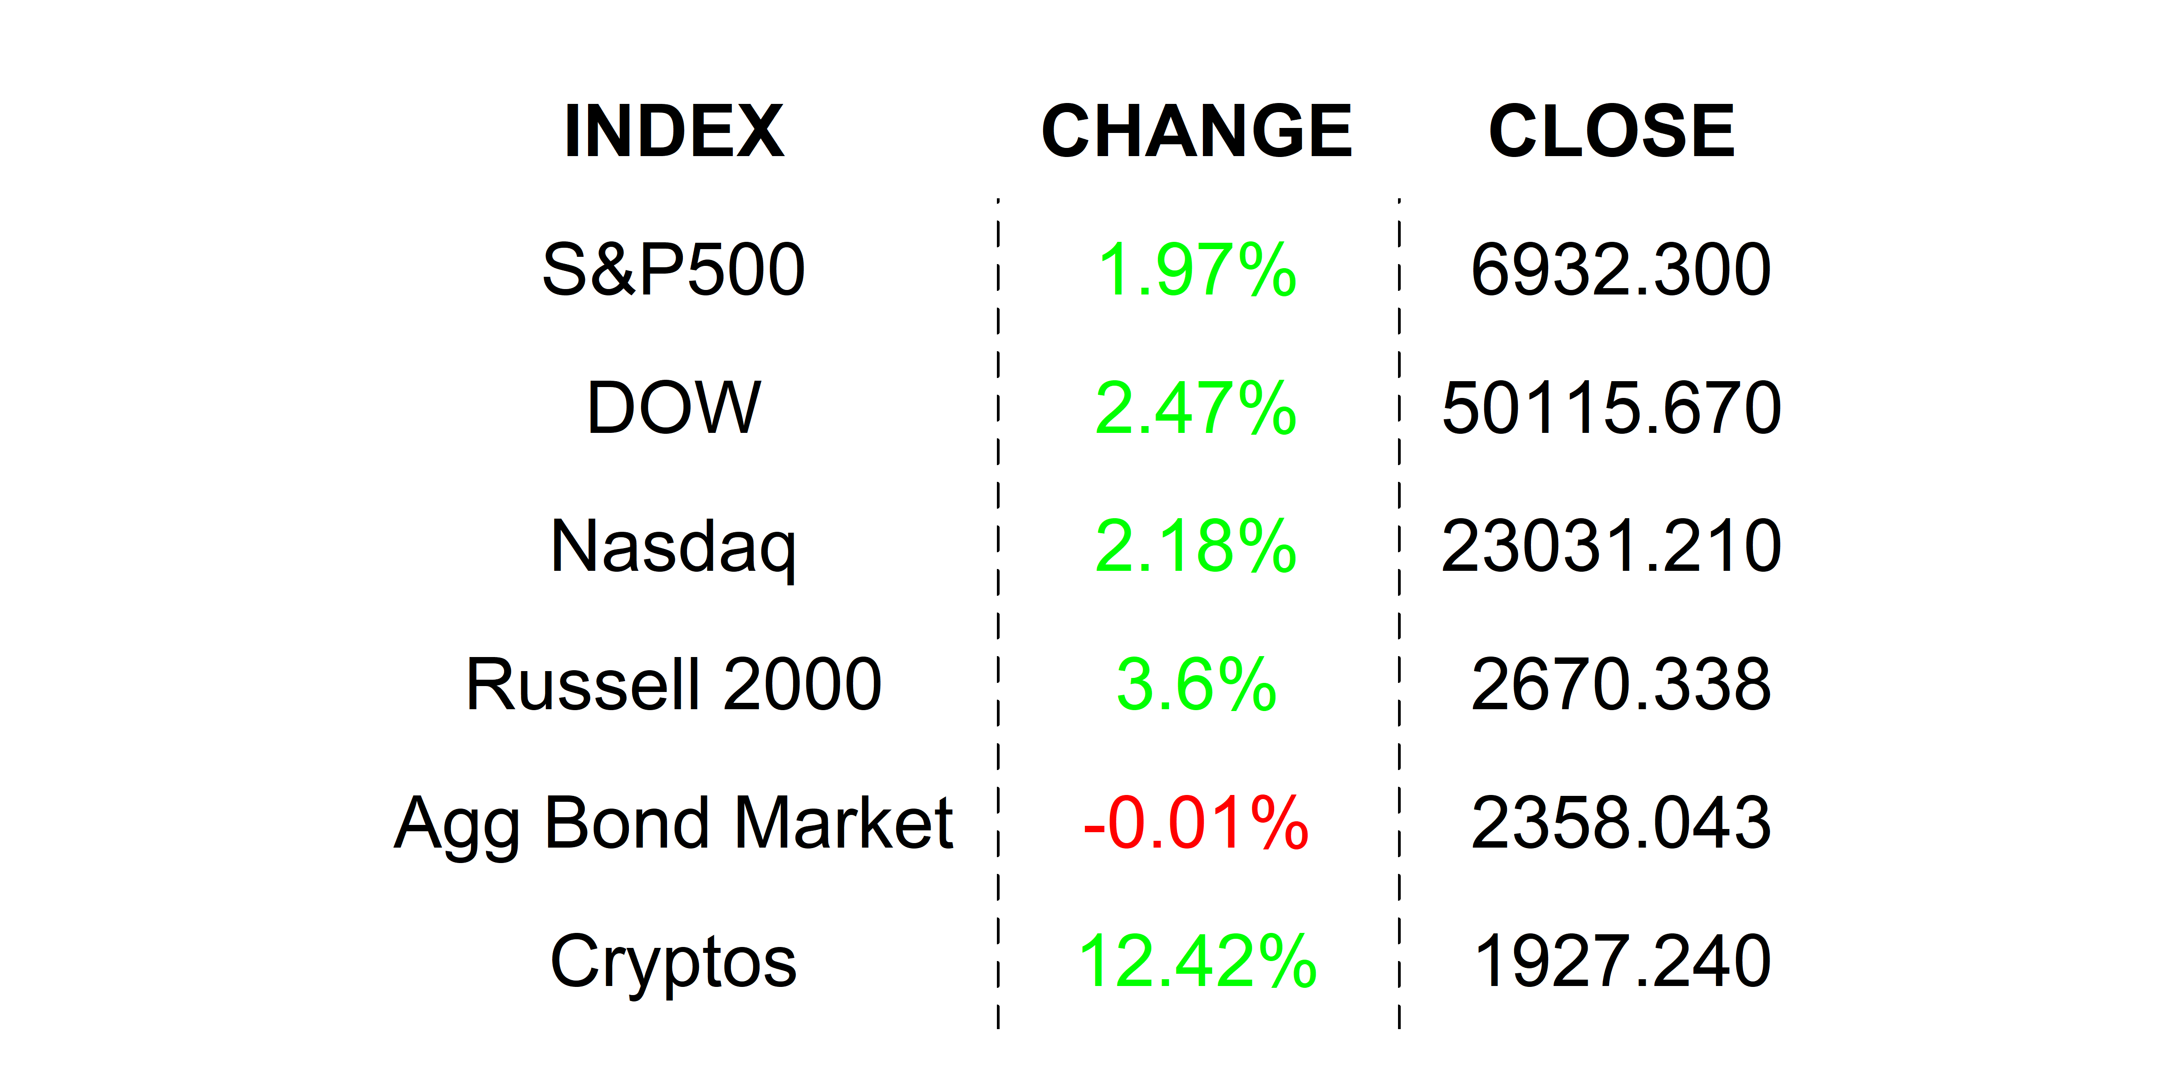Screen dimensions: 2178x1089
Task: Click the S&P500 change value 1.97%
Action: click(1197, 270)
